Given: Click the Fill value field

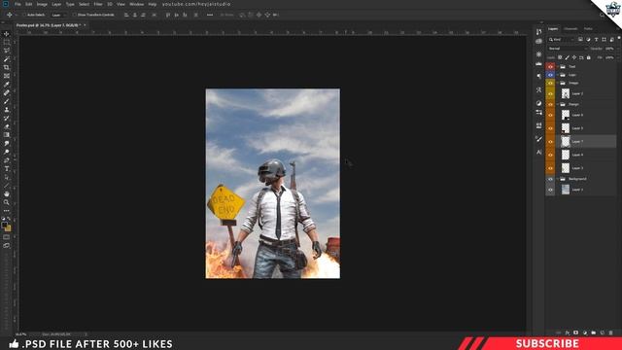Looking at the screenshot, I should click(x=610, y=57).
